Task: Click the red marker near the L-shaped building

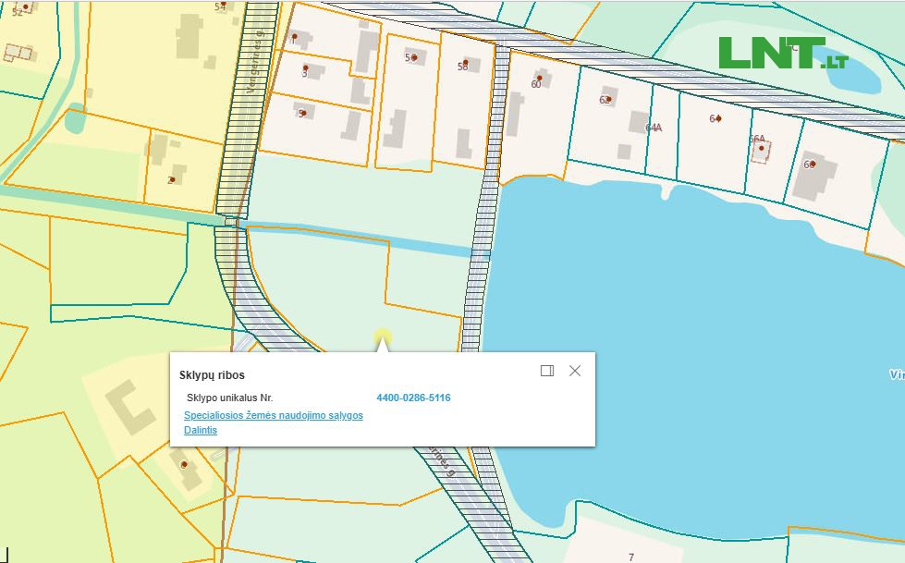Action: point(185,464)
